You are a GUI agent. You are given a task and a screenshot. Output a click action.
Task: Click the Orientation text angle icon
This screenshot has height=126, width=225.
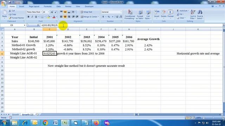(73, 12)
